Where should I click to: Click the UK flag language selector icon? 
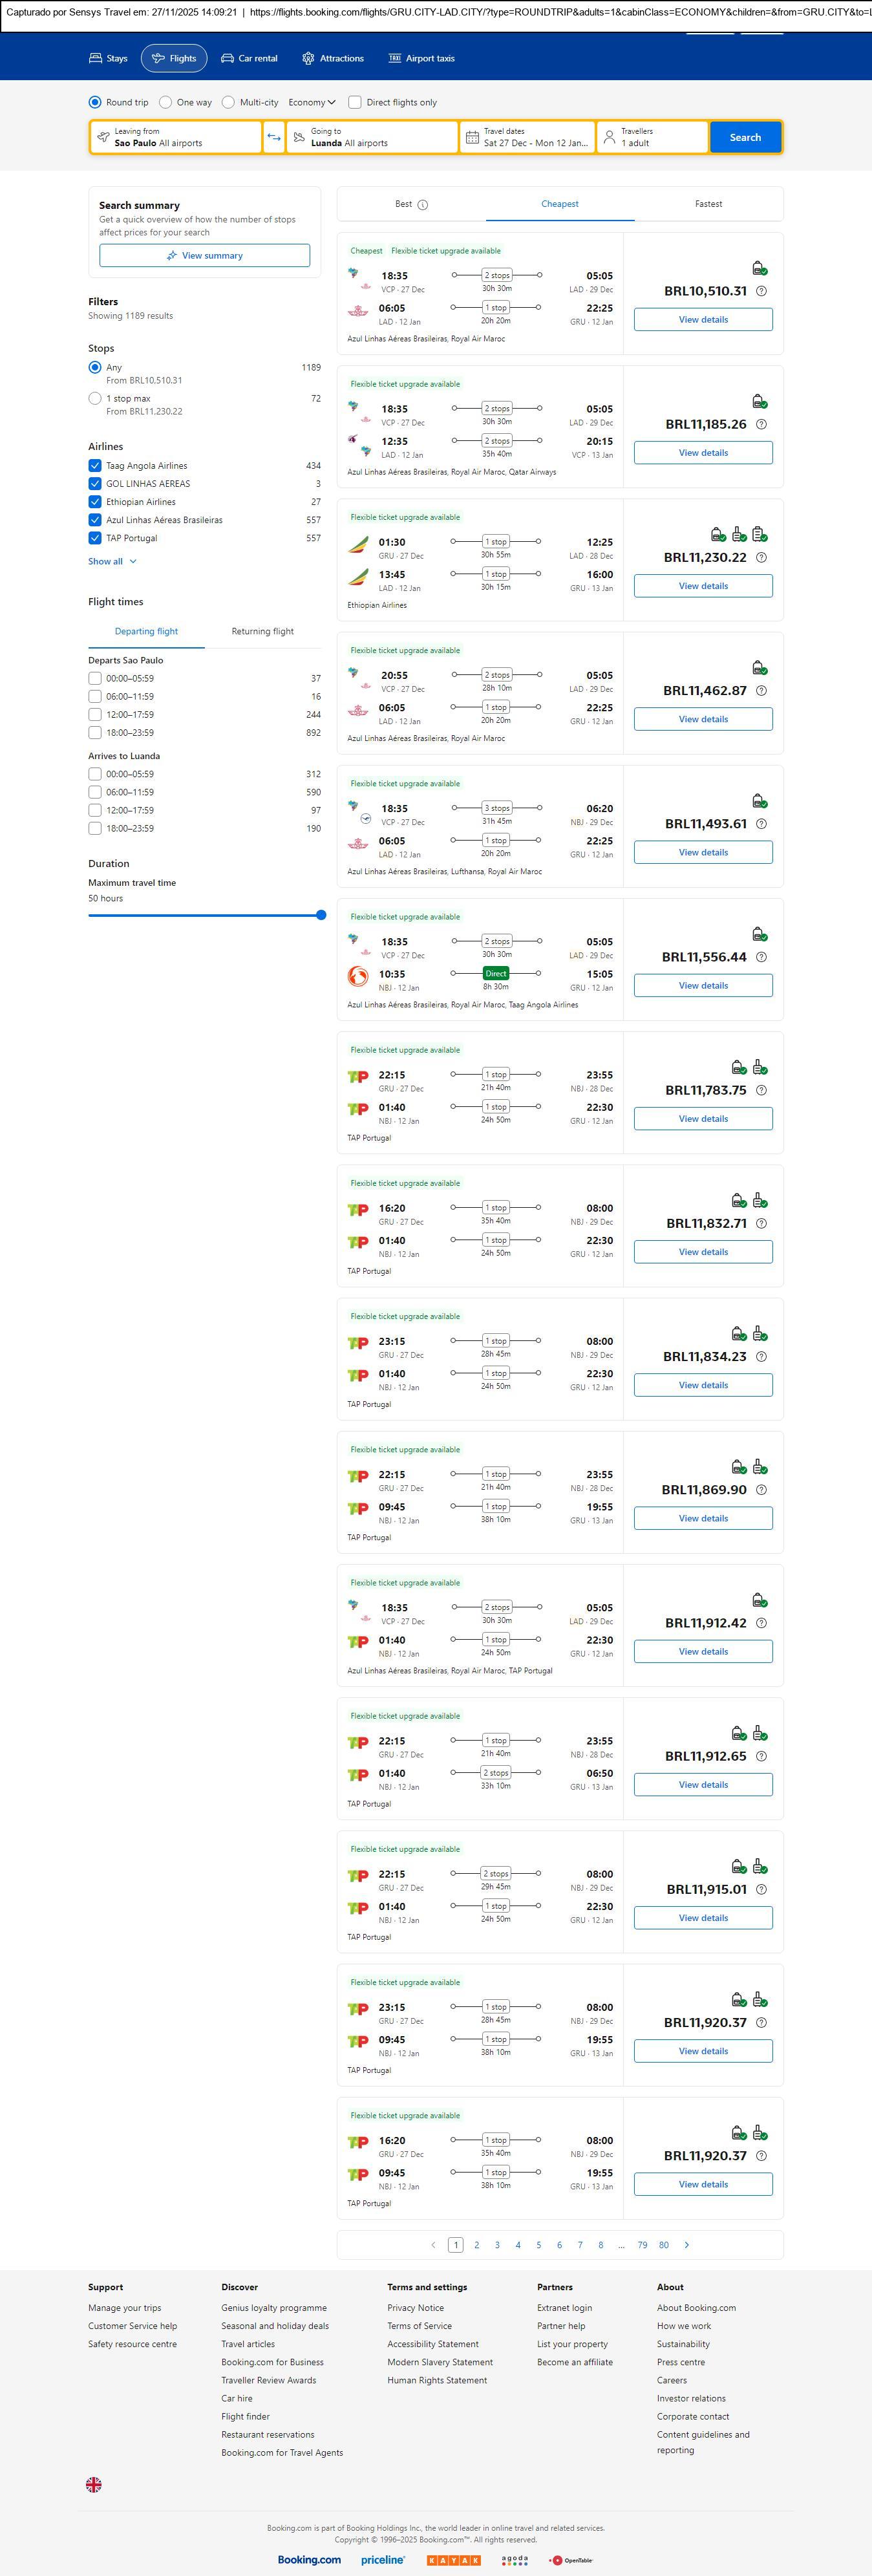tap(94, 2484)
